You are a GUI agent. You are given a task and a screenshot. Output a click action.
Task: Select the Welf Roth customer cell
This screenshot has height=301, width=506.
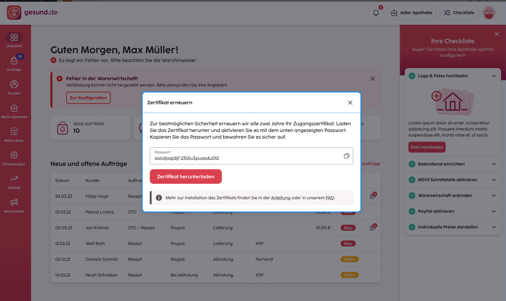pos(95,243)
